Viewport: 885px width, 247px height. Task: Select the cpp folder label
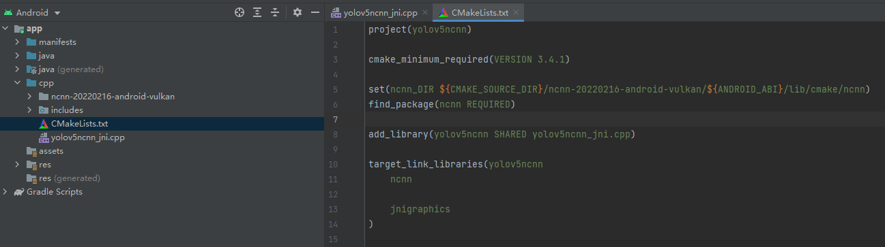[46, 83]
